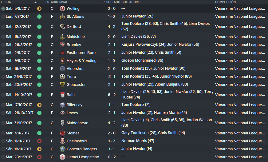Click the RIVAL column header
The image size is (268, 162).
63,2
